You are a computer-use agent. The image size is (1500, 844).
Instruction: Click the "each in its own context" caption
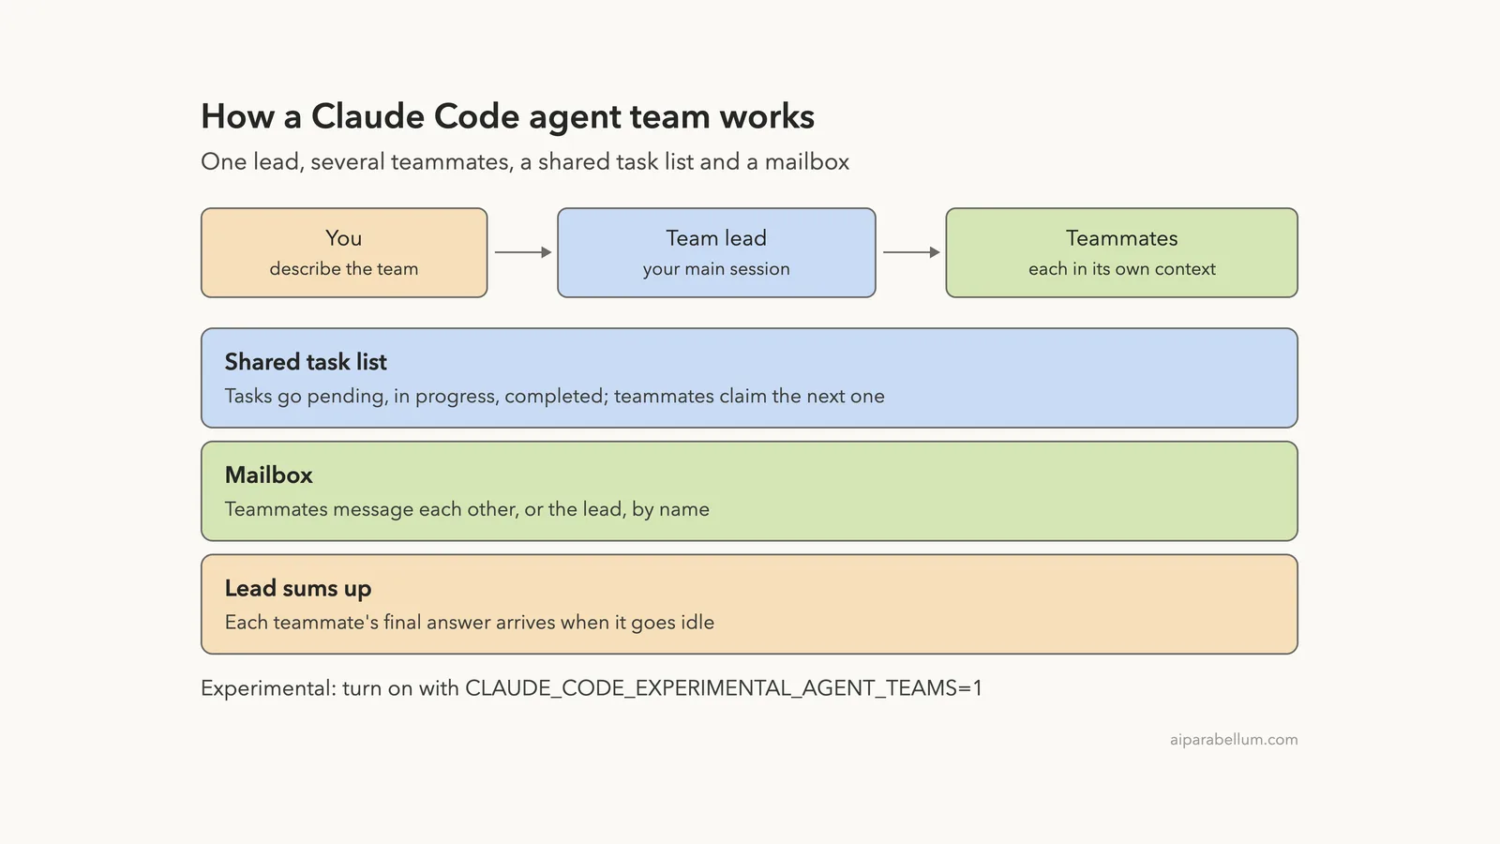(1122, 269)
